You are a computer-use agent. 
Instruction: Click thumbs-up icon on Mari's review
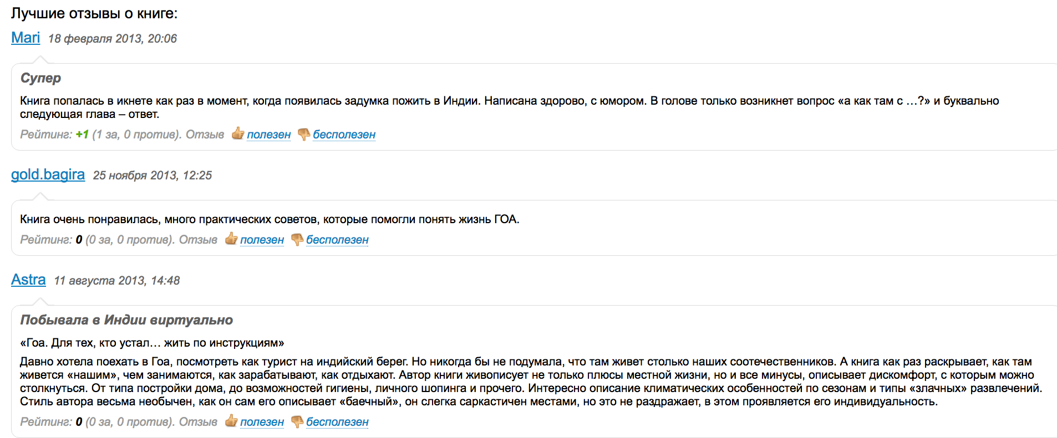238,134
